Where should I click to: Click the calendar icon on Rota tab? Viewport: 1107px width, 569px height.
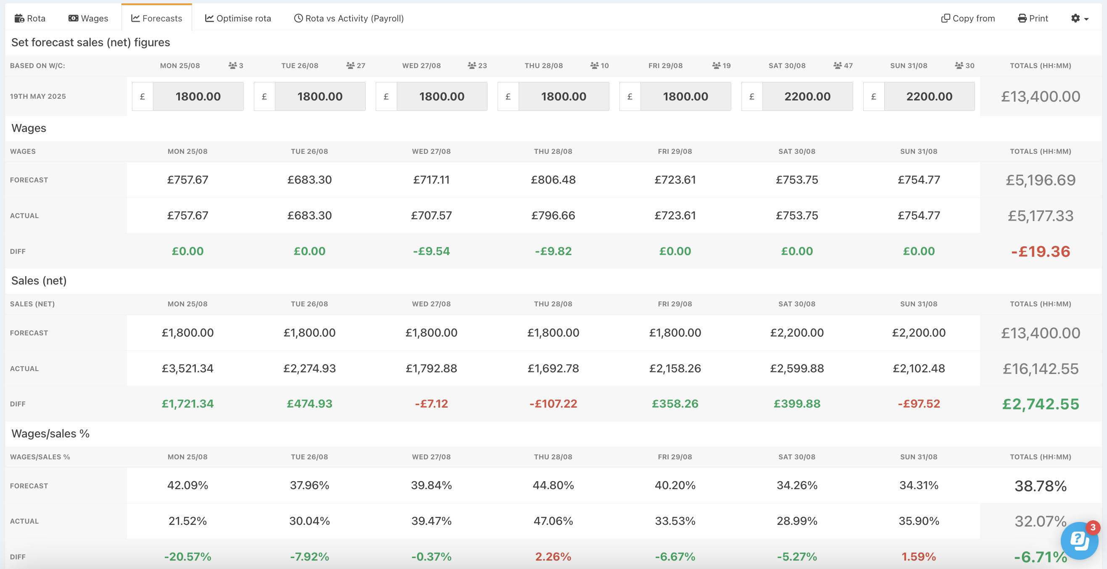point(19,18)
